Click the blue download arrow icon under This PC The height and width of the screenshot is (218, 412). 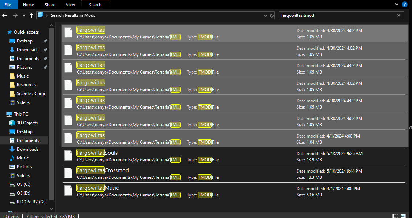[12, 149]
